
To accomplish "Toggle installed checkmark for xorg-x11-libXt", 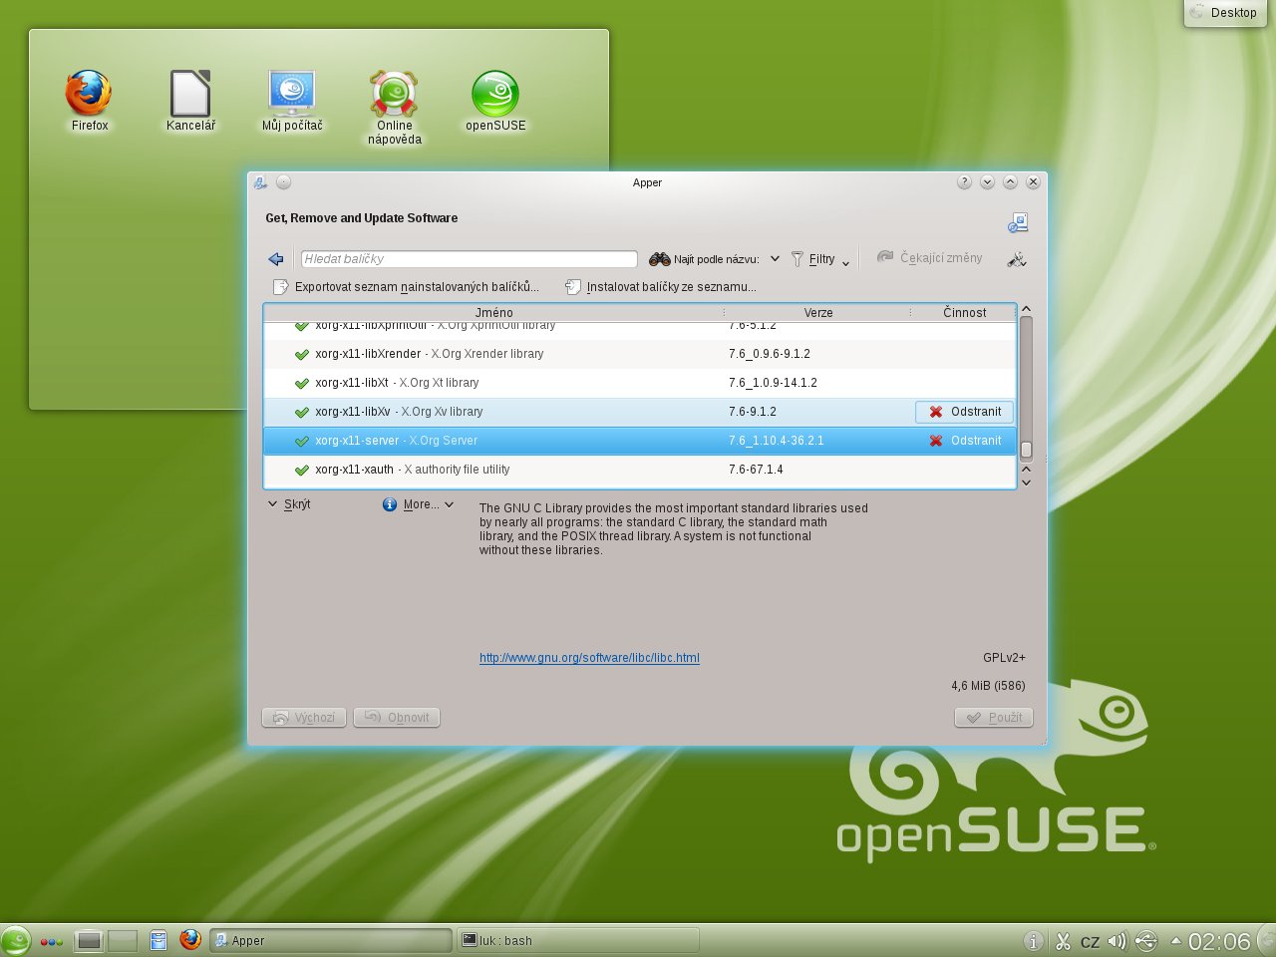I will click(x=302, y=384).
